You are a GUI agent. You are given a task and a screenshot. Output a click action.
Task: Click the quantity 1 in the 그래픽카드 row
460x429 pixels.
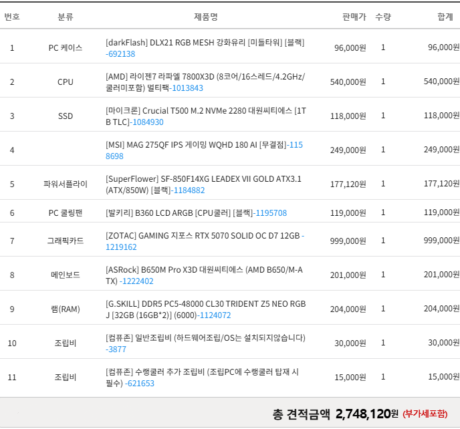coord(383,241)
